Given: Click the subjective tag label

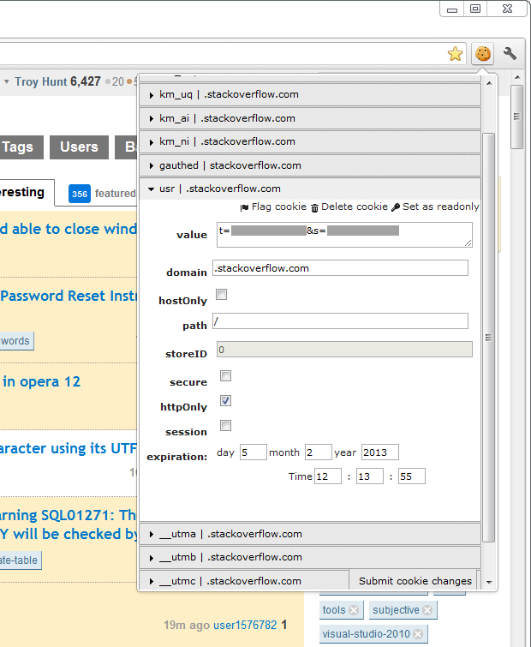Looking at the screenshot, I should pyautogui.click(x=396, y=610).
